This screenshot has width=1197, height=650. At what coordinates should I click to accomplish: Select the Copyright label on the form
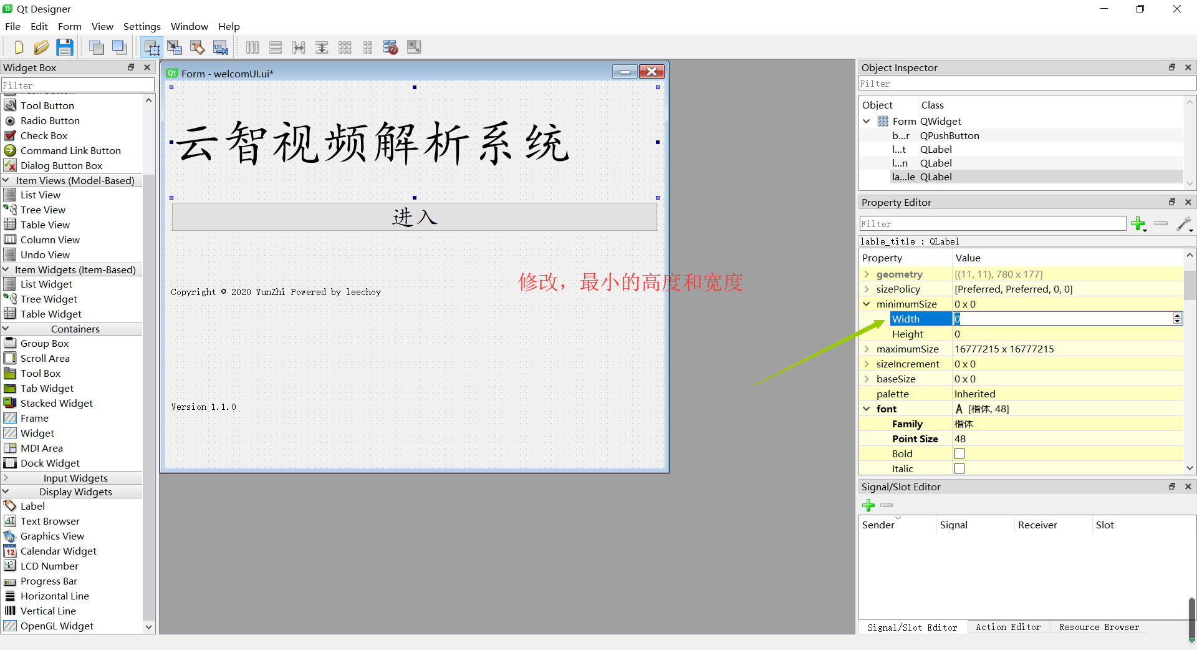276,292
